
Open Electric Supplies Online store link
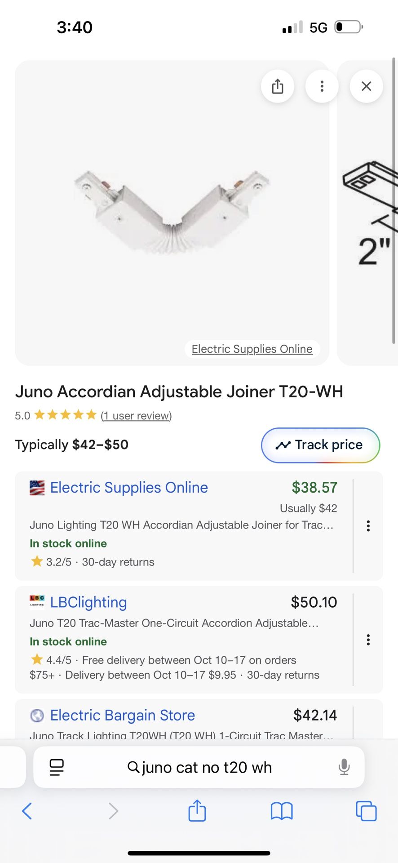[x=129, y=488]
